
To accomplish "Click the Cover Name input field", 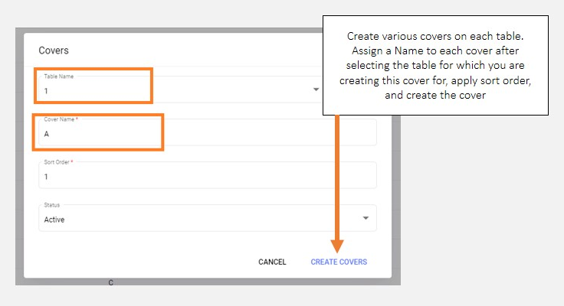I will [207, 133].
